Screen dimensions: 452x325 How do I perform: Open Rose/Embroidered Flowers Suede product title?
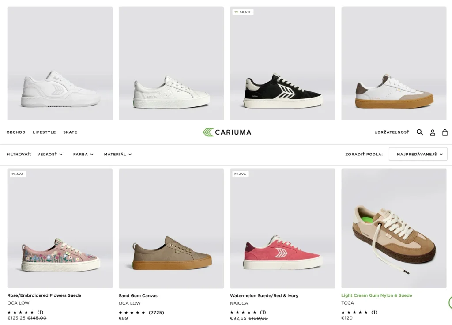pyautogui.click(x=44, y=295)
